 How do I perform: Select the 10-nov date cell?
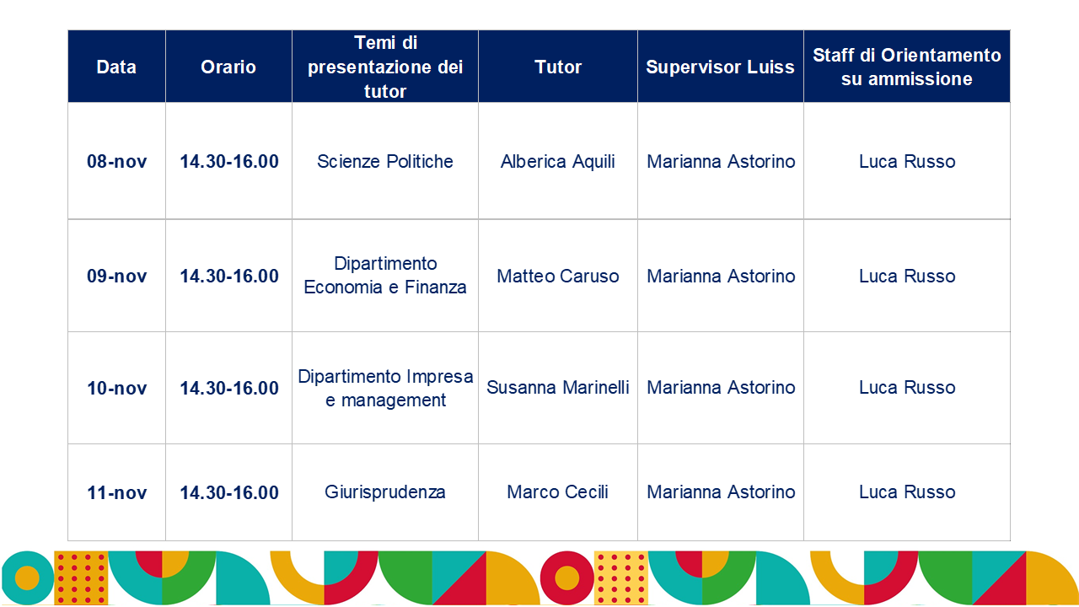[116, 388]
